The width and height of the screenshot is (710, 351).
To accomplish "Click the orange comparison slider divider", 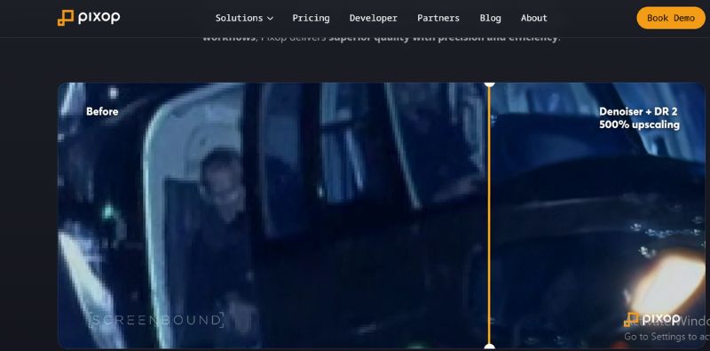I will click(x=489, y=215).
